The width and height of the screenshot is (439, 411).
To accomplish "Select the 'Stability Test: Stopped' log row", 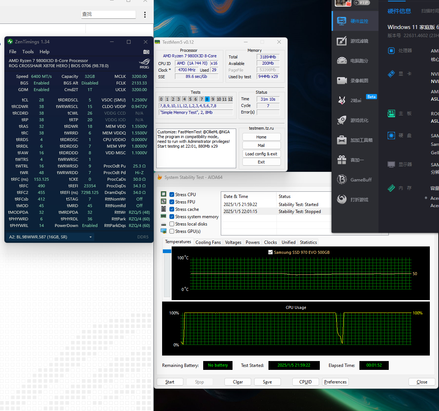I will tap(276, 212).
